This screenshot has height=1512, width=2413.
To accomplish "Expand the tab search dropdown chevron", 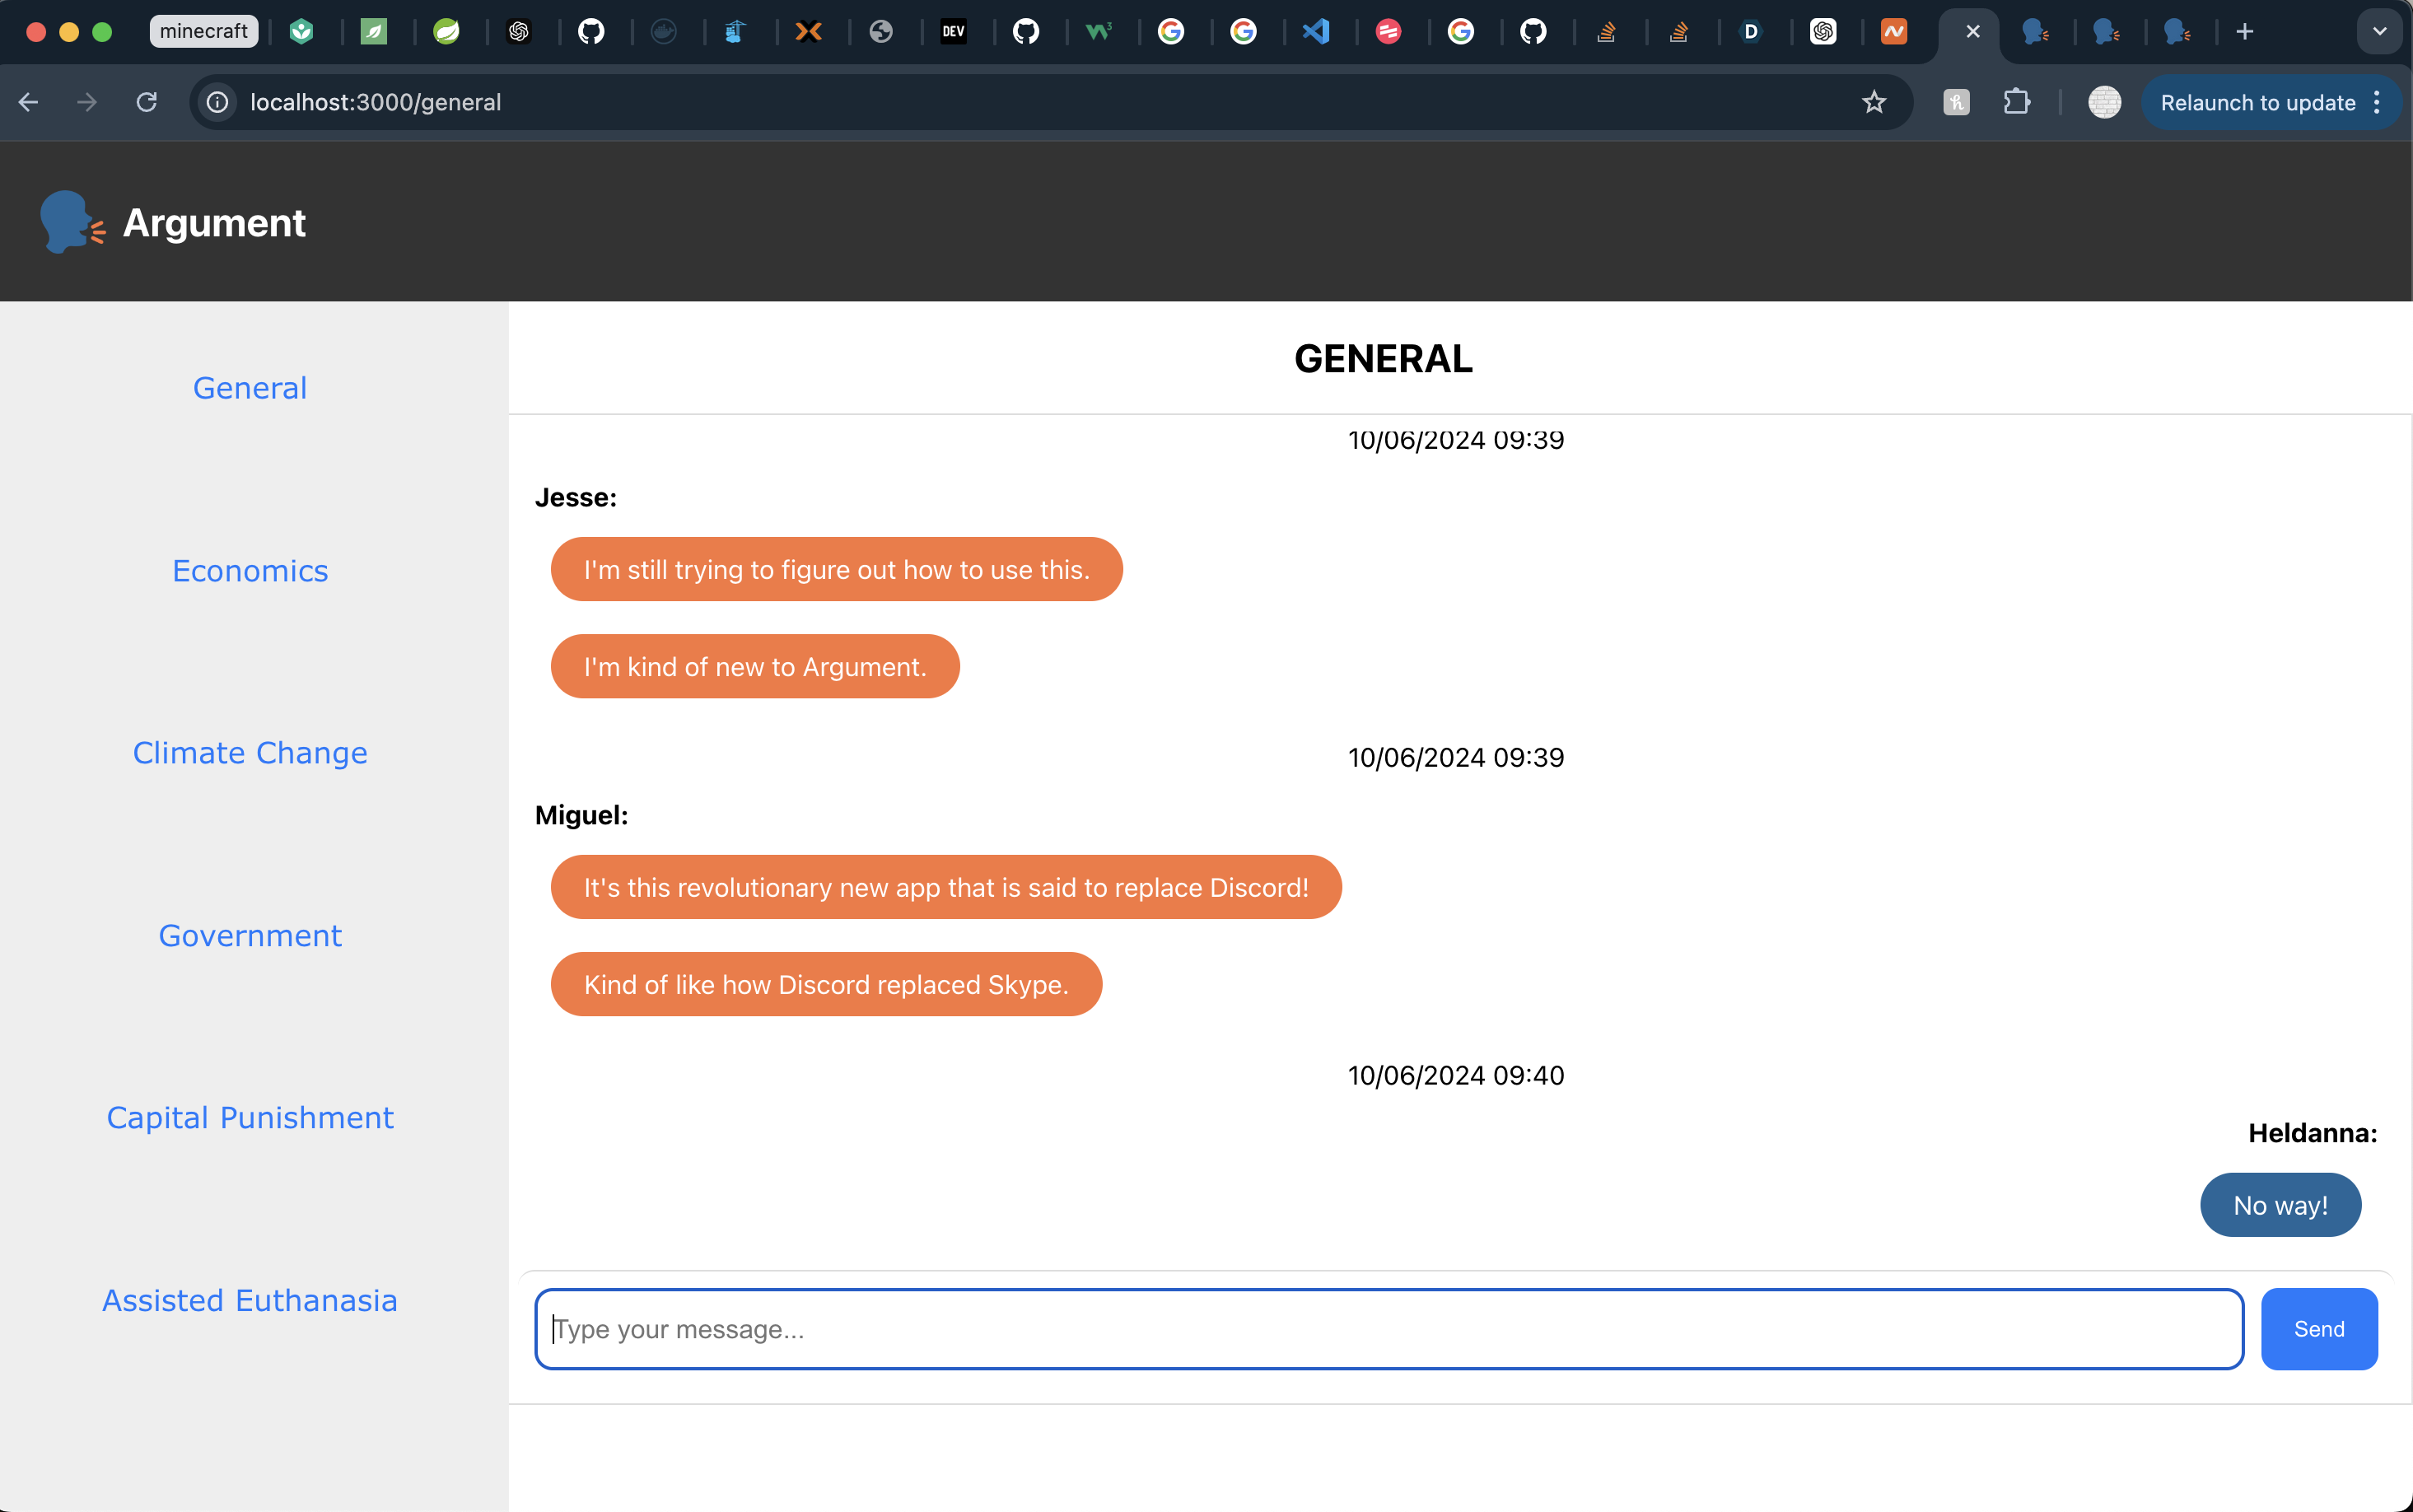I will tap(2380, 32).
